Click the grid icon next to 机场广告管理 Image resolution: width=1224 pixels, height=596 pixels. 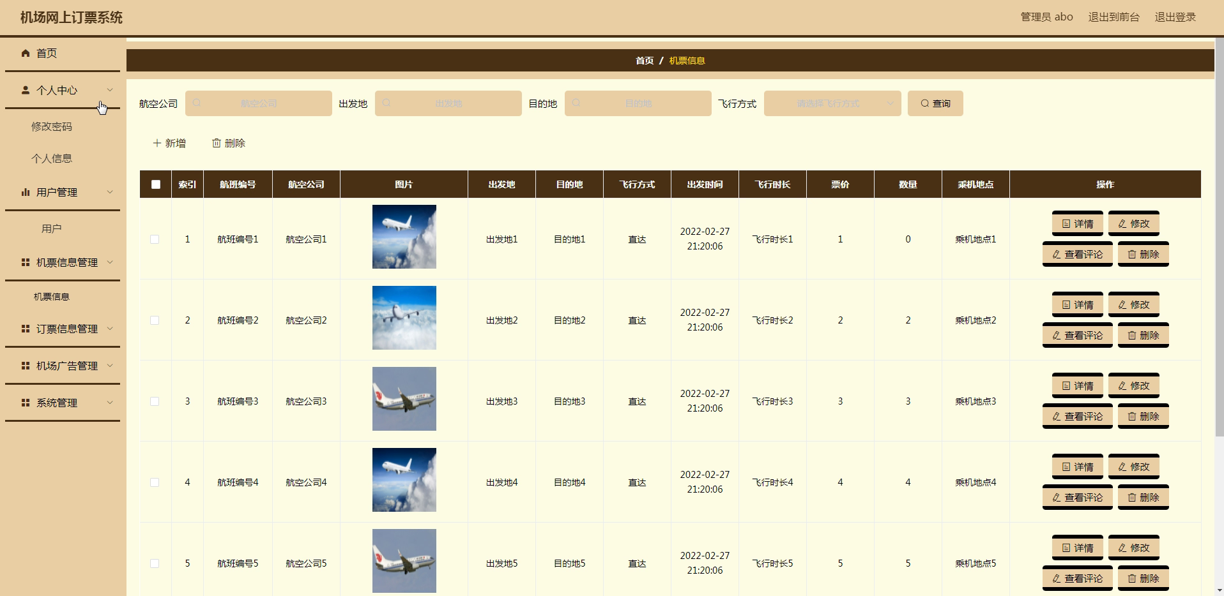tap(26, 366)
